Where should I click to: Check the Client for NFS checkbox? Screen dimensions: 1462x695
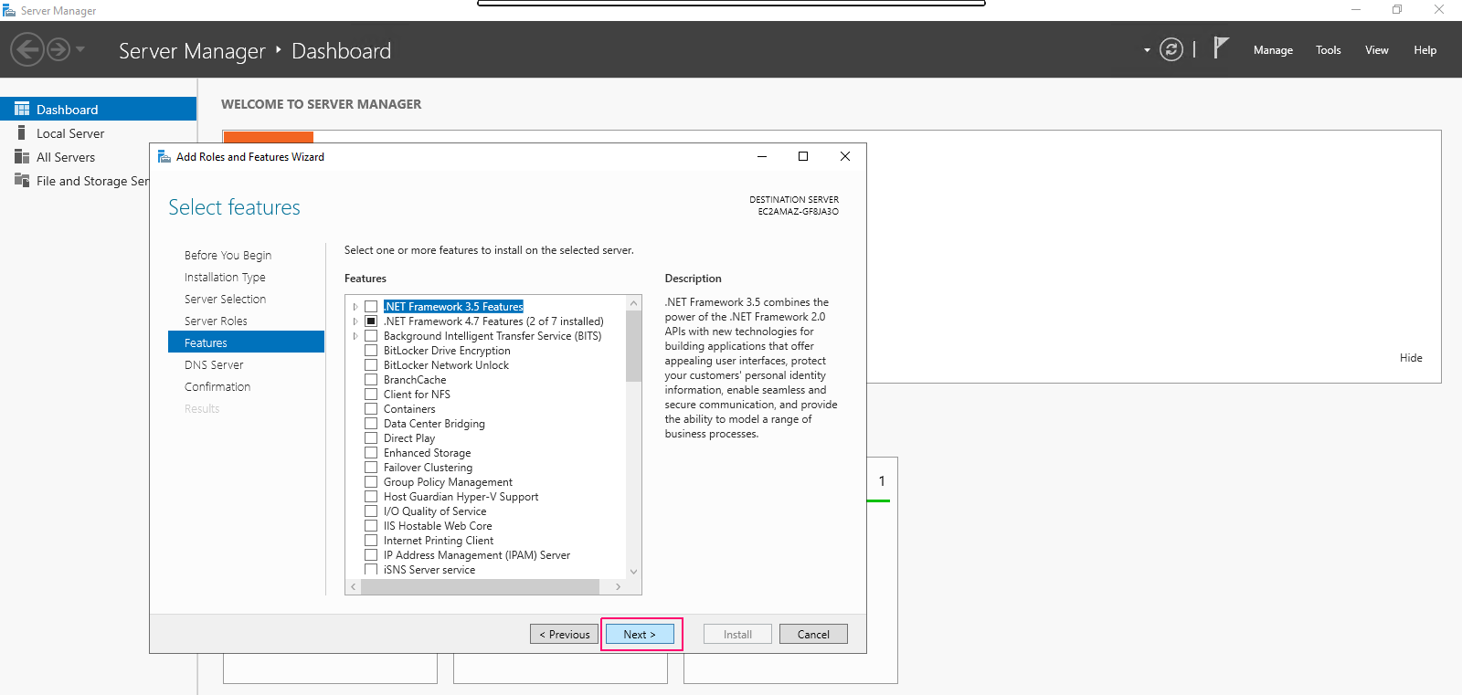pyautogui.click(x=371, y=395)
